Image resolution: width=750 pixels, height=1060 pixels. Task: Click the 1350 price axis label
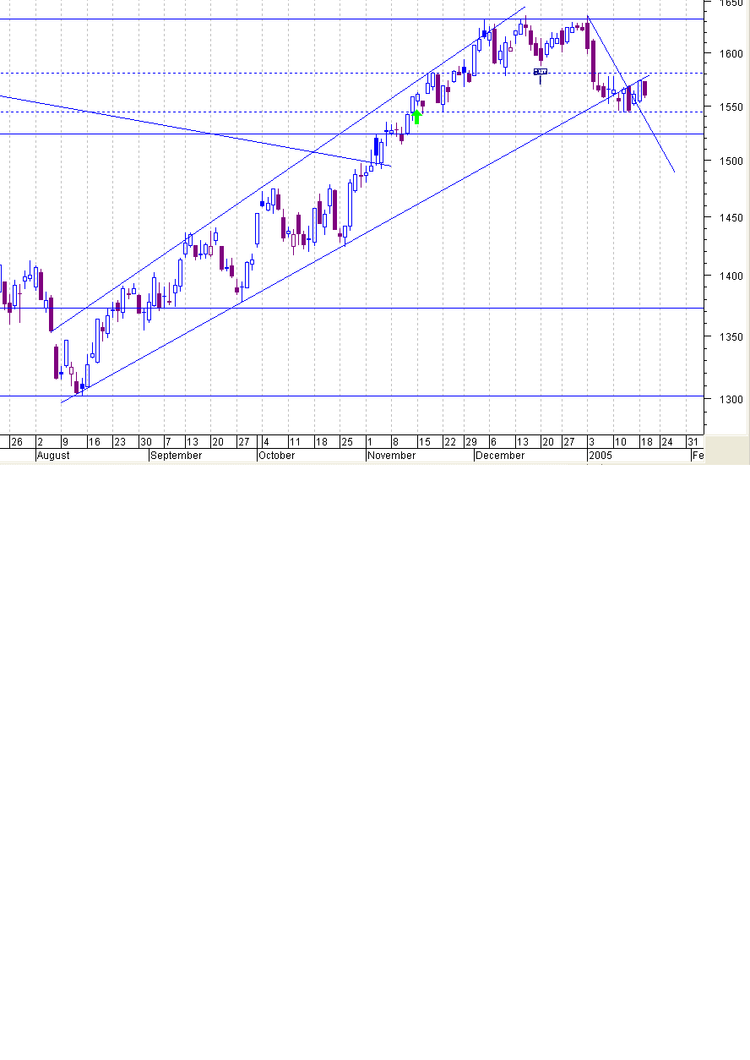click(731, 336)
